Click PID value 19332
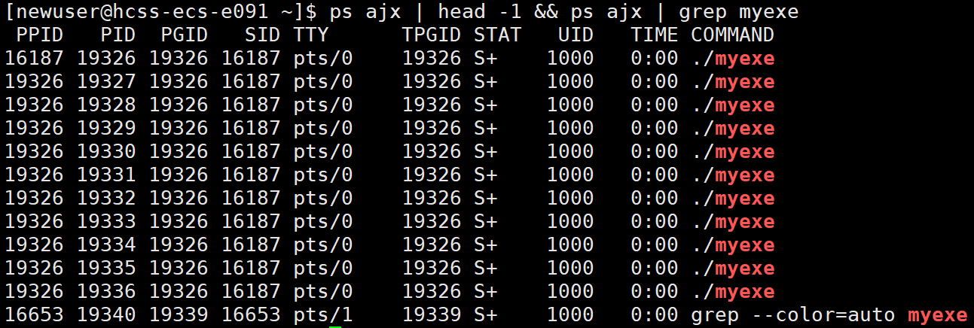974x328 pixels. pos(106,198)
